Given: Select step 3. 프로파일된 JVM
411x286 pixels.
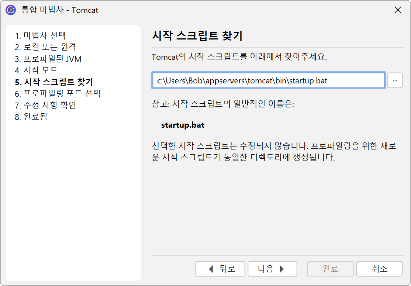Looking at the screenshot, I should point(48,59).
